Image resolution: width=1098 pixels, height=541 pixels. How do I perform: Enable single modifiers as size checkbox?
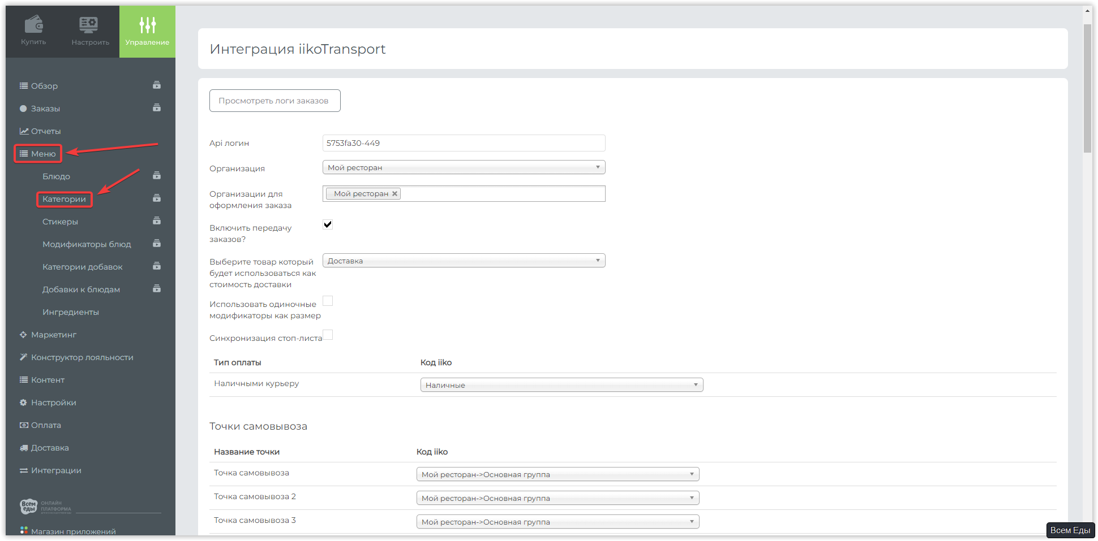328,301
